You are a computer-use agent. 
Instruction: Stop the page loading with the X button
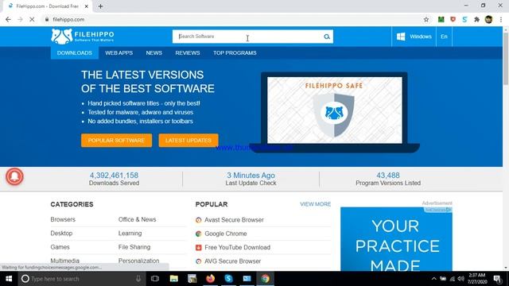tap(32, 19)
